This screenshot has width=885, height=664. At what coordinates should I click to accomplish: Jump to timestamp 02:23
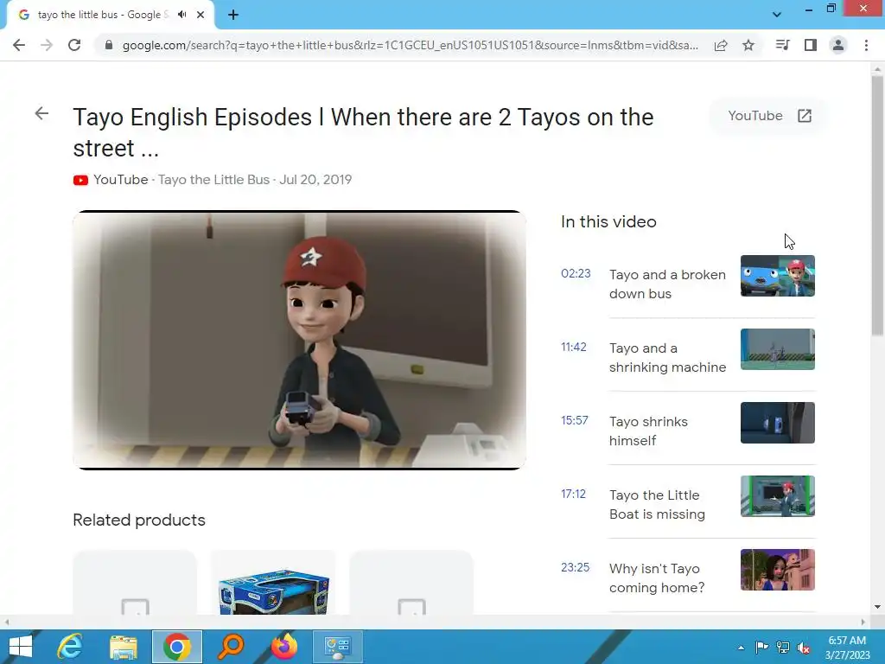[x=576, y=274]
